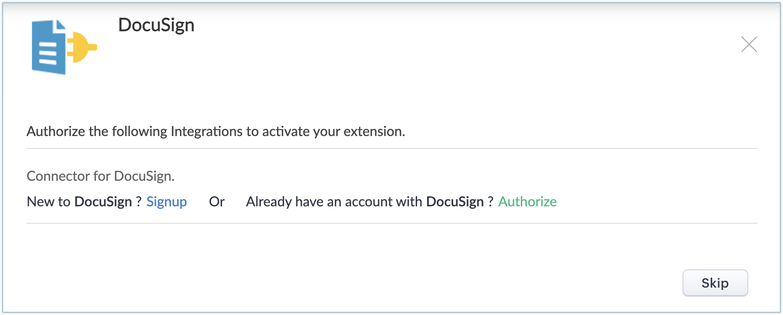This screenshot has width=783, height=315.
Task: Click the divider line below the Signup row
Action: [392, 223]
